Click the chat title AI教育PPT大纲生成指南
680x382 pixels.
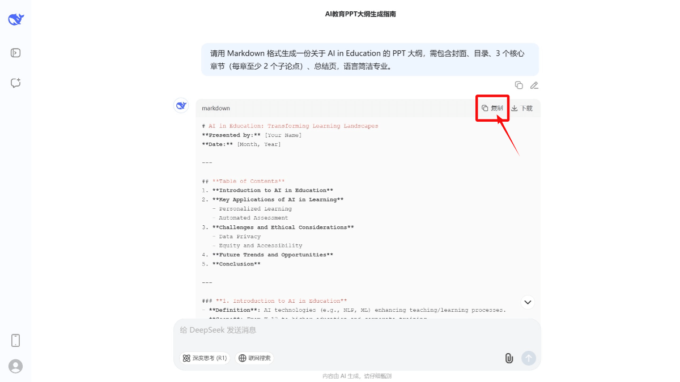point(360,14)
